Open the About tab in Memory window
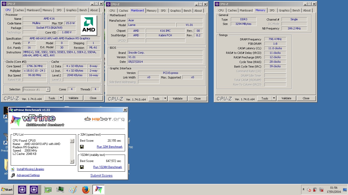The image size is (348, 195). (307, 10)
